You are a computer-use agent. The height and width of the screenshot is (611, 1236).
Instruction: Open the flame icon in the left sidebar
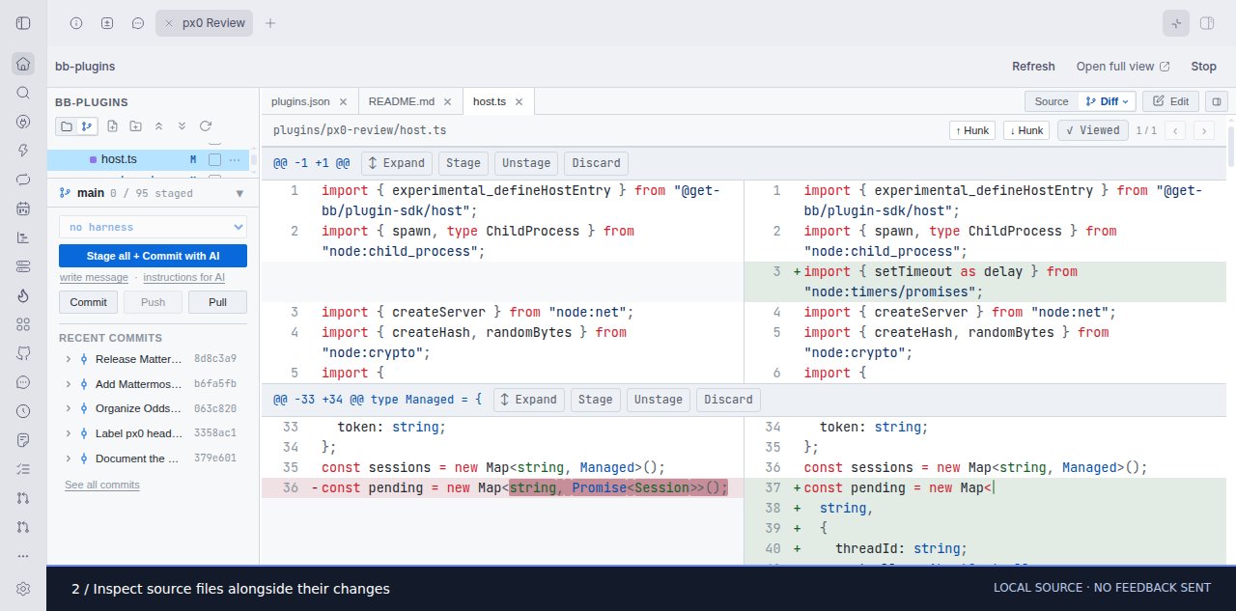click(23, 295)
